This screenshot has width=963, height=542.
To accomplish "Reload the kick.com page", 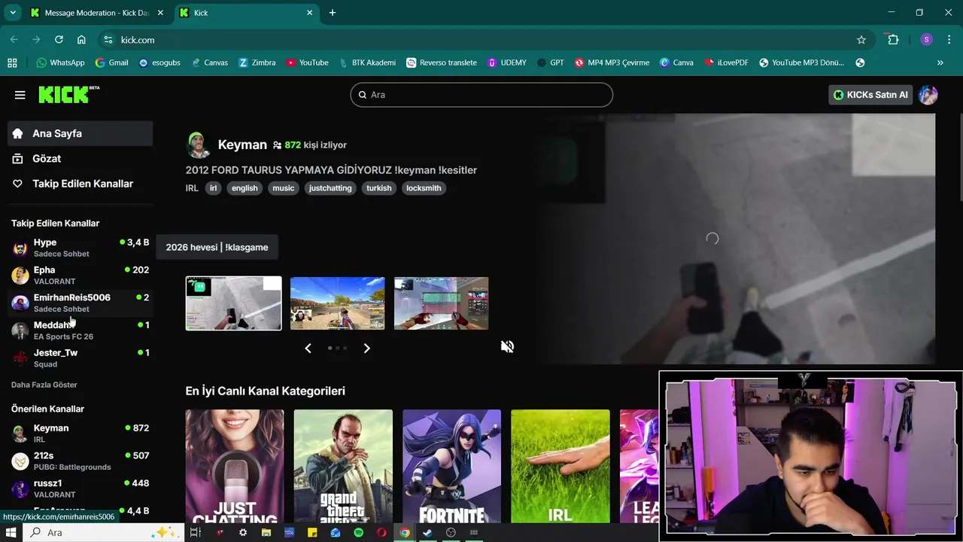I will coord(59,40).
